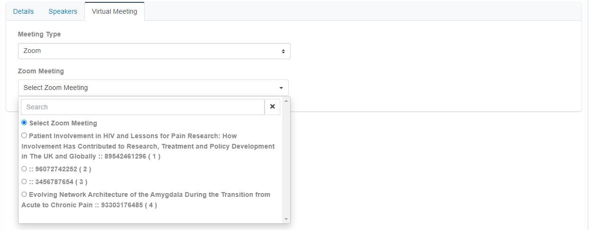
Task: Click the dropdown list scroll-up arrow
Action: pos(285,101)
